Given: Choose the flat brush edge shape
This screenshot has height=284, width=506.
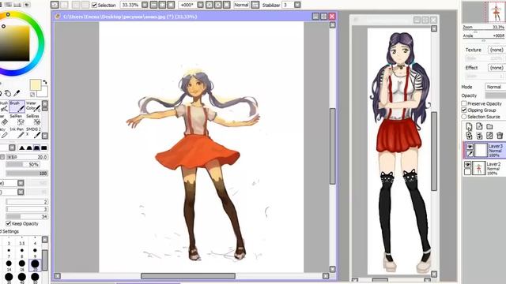Looking at the screenshot, I should [44, 148].
